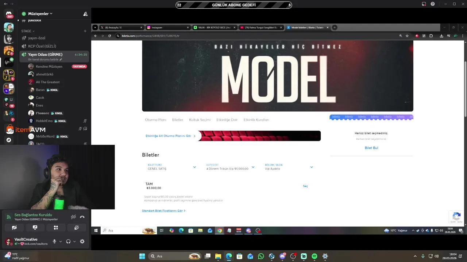Switch to the Instagram browser tab
467x262 pixels.
(168, 28)
